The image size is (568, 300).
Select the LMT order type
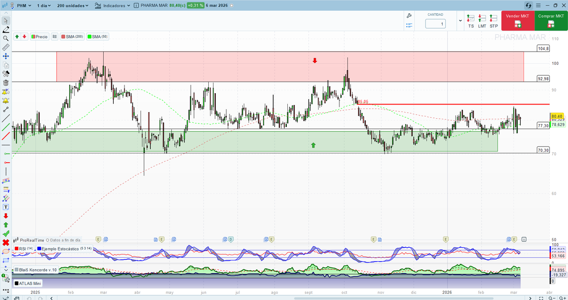(482, 21)
